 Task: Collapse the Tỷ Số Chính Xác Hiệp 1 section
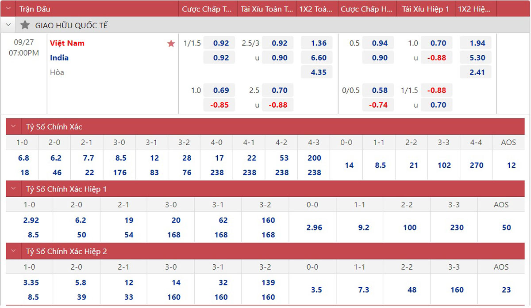(13, 189)
